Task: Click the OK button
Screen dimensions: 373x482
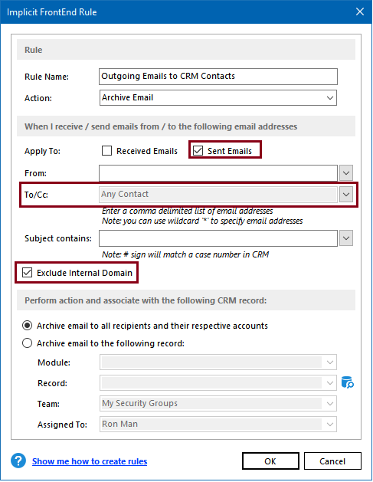Action: [x=270, y=461]
